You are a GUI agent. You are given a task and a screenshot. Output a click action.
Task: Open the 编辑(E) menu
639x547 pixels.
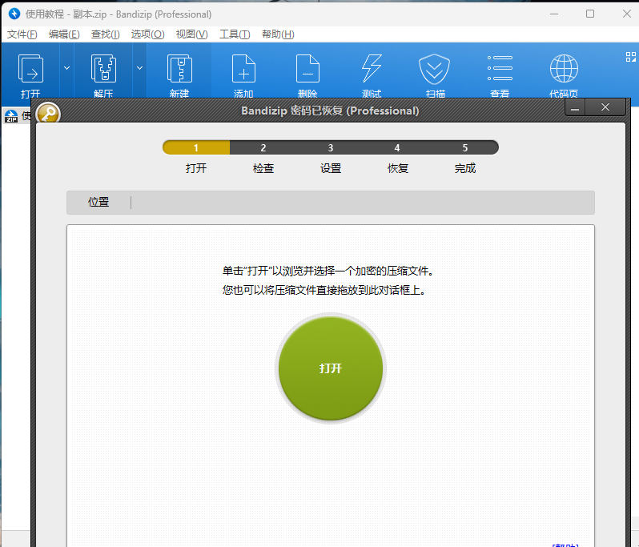click(64, 34)
